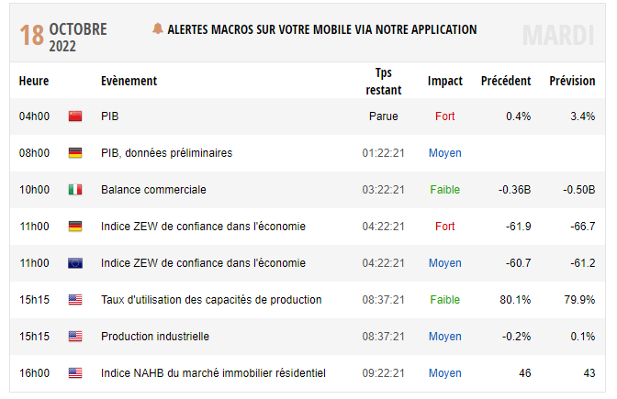Click the mobile alerts application banner text

click(322, 29)
